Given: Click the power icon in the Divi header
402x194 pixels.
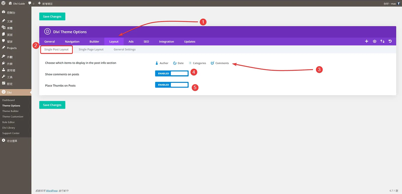Looking at the screenshot, I should pyautogui.click(x=375, y=41).
